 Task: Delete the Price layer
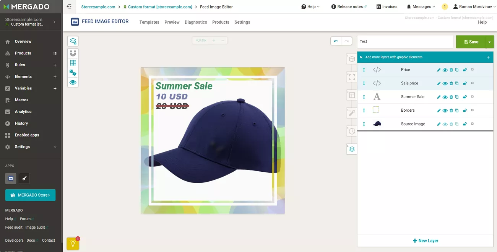[x=451, y=70]
